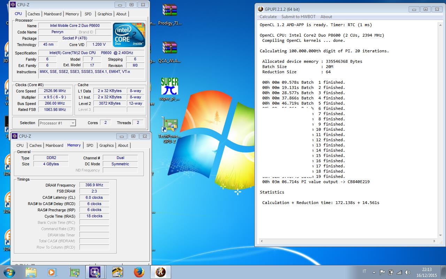Click the Rated FSB 1063.98 MHz value

point(55,110)
